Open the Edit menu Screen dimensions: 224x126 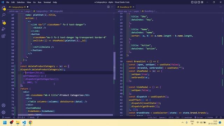(13, 2)
